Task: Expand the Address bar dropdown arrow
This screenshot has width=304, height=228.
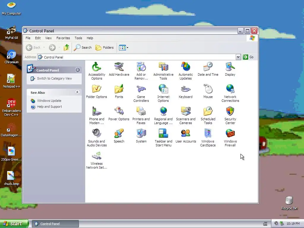Action: [x=238, y=57]
